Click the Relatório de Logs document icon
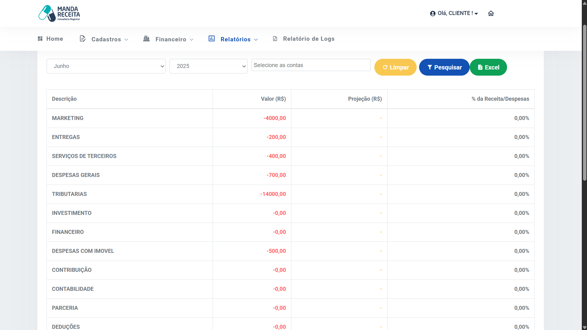Viewport: 587px width, 330px height. point(275,39)
